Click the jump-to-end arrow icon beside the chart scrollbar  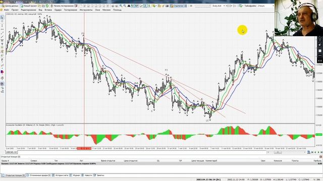click(x=321, y=152)
